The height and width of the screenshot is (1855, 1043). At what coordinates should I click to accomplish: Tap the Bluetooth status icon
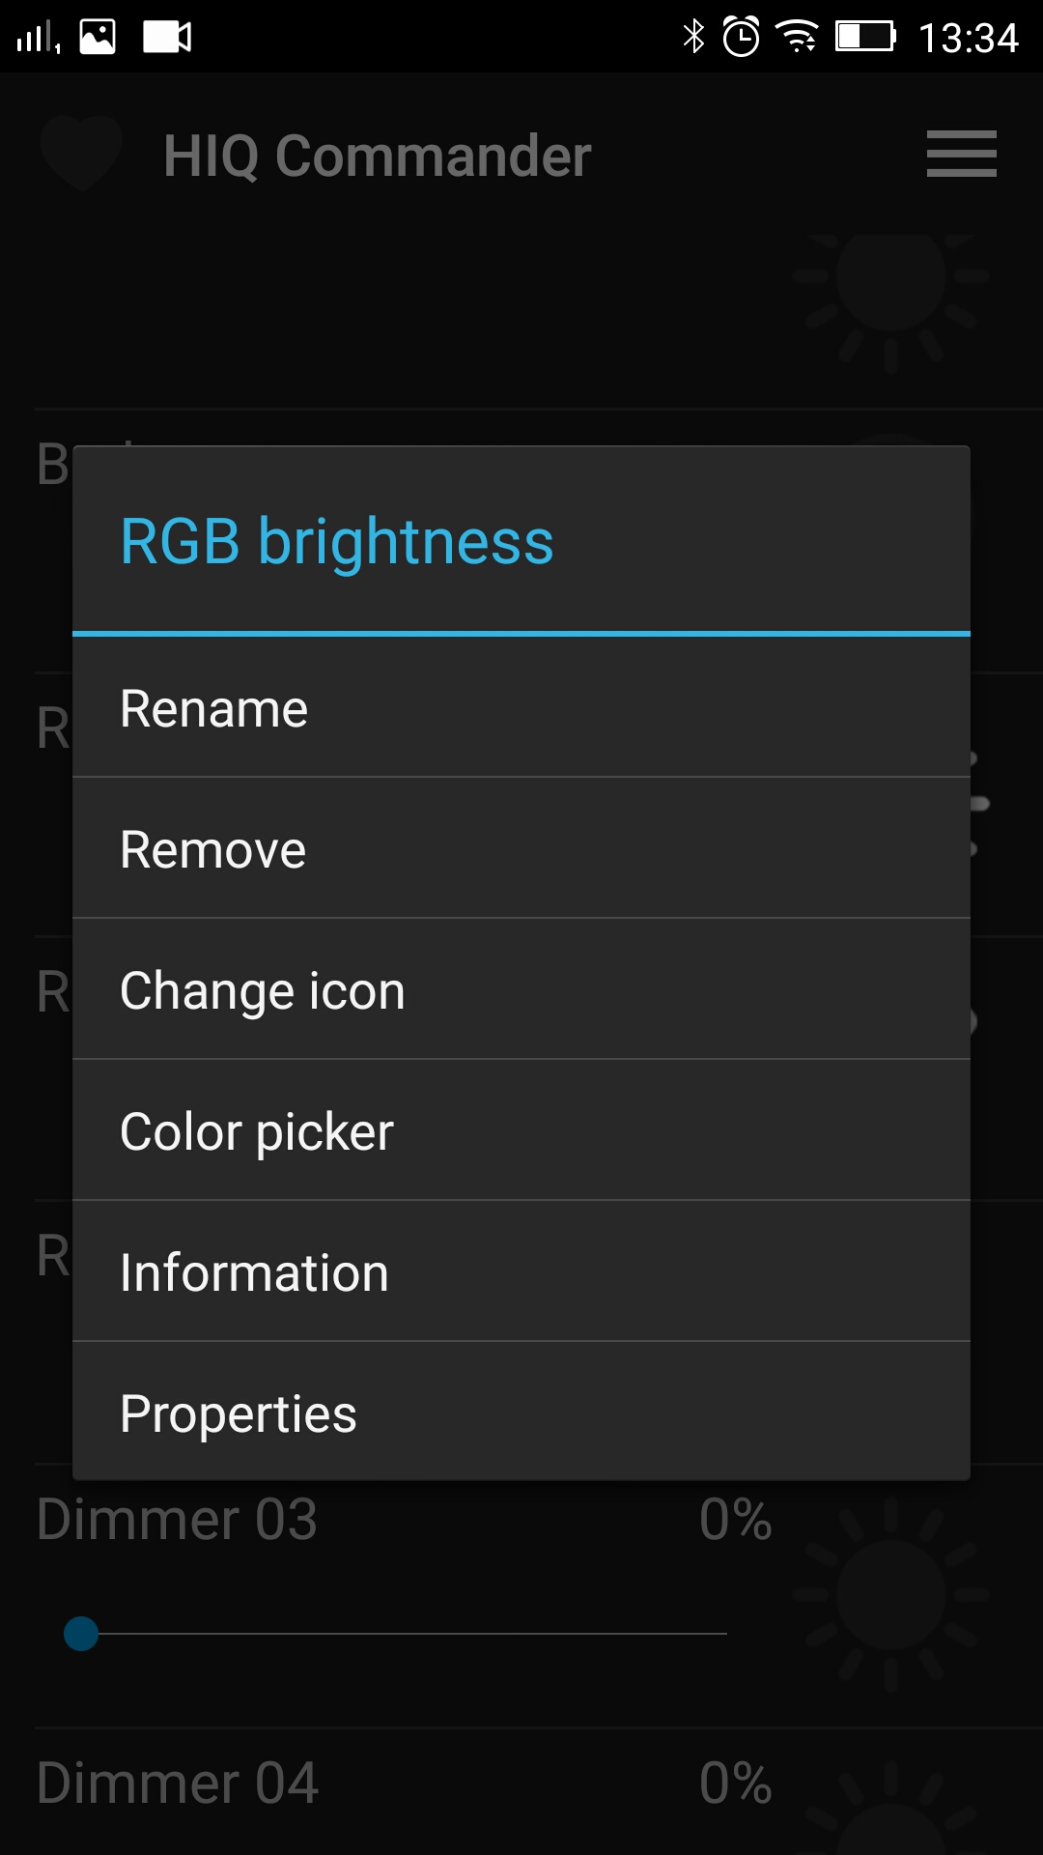click(x=693, y=37)
